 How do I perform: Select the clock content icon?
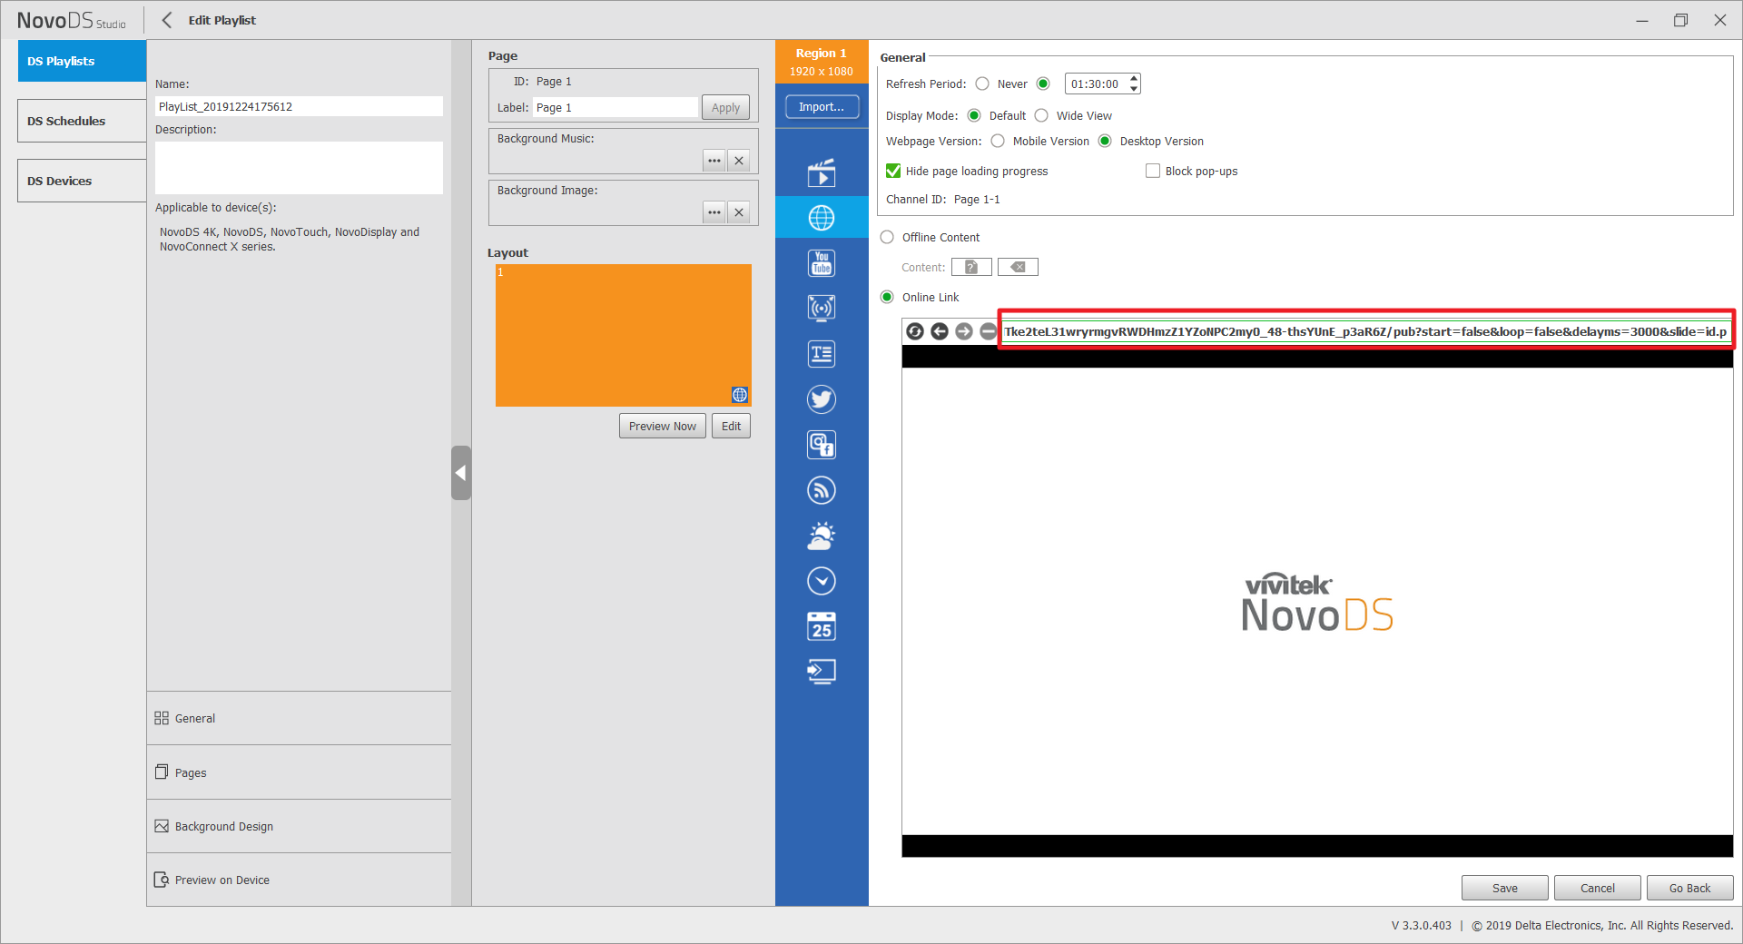pos(822,581)
